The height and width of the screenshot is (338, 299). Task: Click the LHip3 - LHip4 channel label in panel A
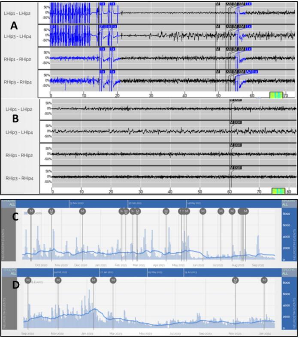(18, 36)
